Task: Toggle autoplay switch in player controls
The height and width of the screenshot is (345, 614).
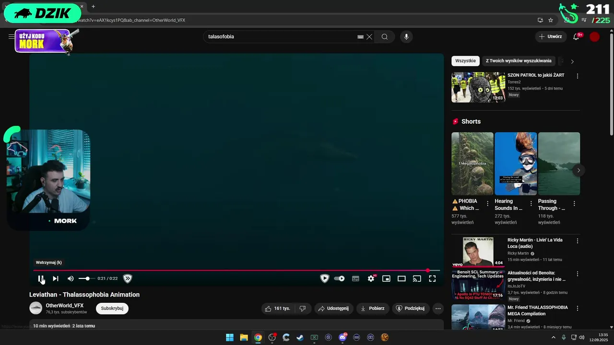Action: 340,278
